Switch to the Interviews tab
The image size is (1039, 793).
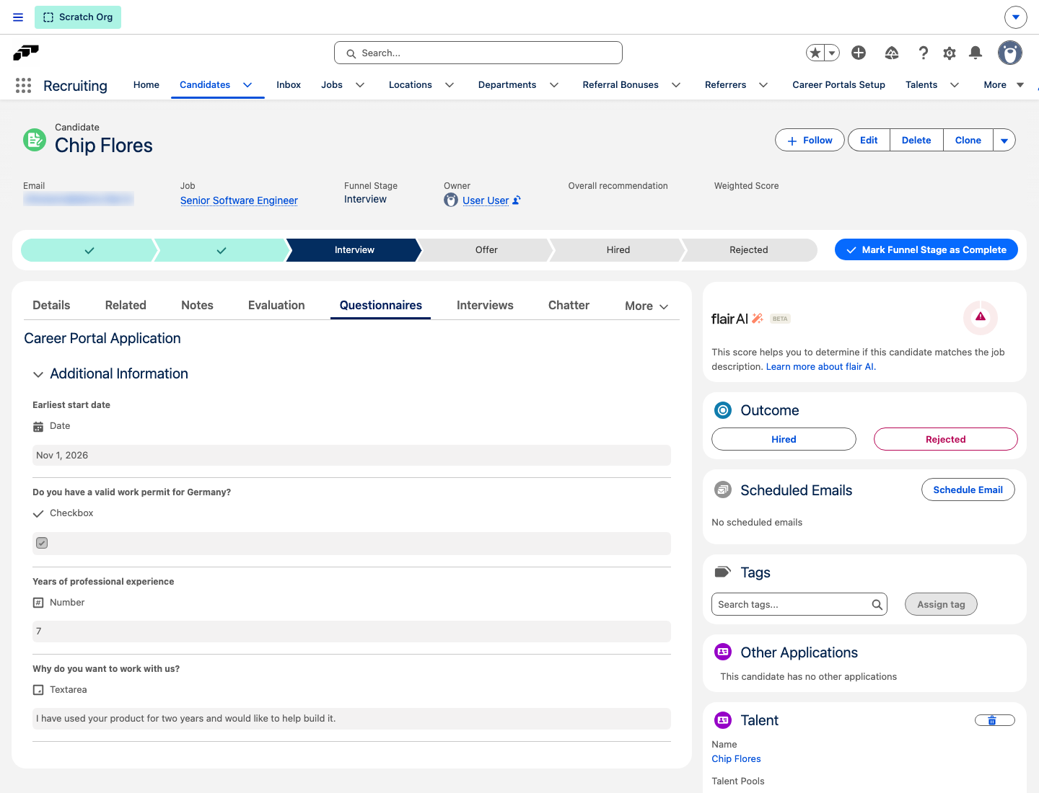point(485,306)
